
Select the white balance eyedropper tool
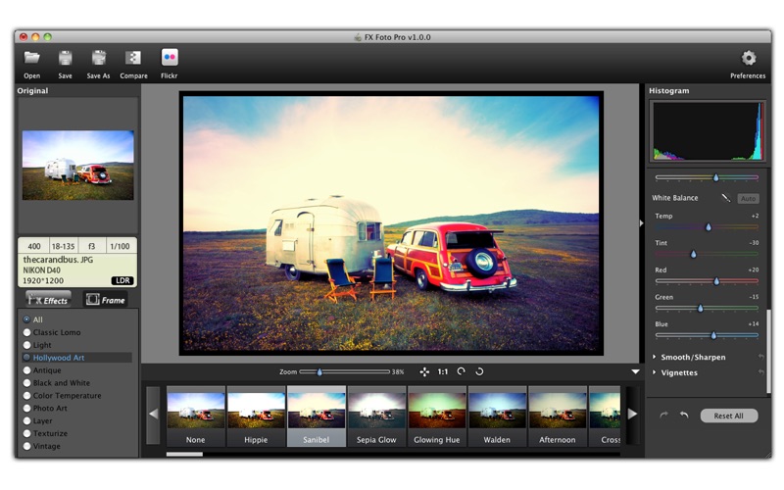coord(725,198)
